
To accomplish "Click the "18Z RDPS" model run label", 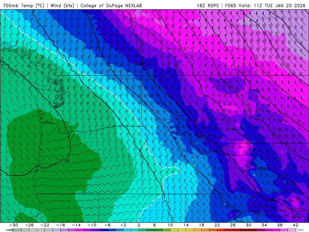I will pos(208,5).
